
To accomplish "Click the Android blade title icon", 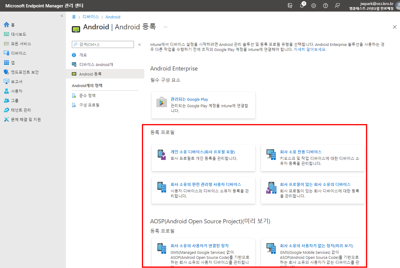I will (x=76, y=29).
